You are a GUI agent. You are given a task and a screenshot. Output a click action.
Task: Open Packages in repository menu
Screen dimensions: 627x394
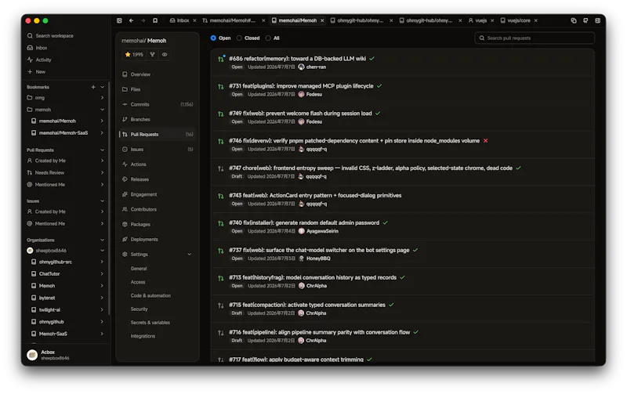pyautogui.click(x=140, y=224)
